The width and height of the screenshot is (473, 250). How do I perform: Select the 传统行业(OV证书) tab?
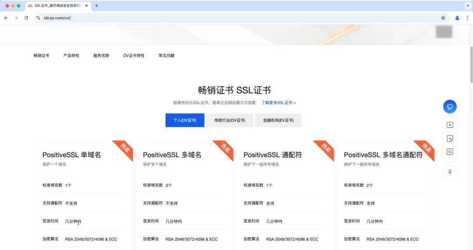(229, 120)
